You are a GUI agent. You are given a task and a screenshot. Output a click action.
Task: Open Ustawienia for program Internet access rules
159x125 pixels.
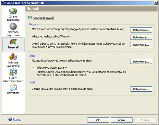[141, 30]
